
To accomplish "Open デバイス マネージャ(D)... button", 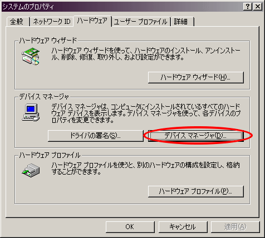I will coord(196,136).
